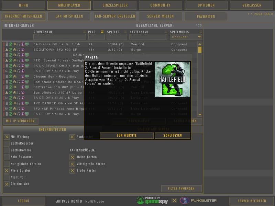Click the 64 icon in the EA DE Official 21 row
Image resolution: width=275 pixels, height=206 pixels.
tap(7, 71)
